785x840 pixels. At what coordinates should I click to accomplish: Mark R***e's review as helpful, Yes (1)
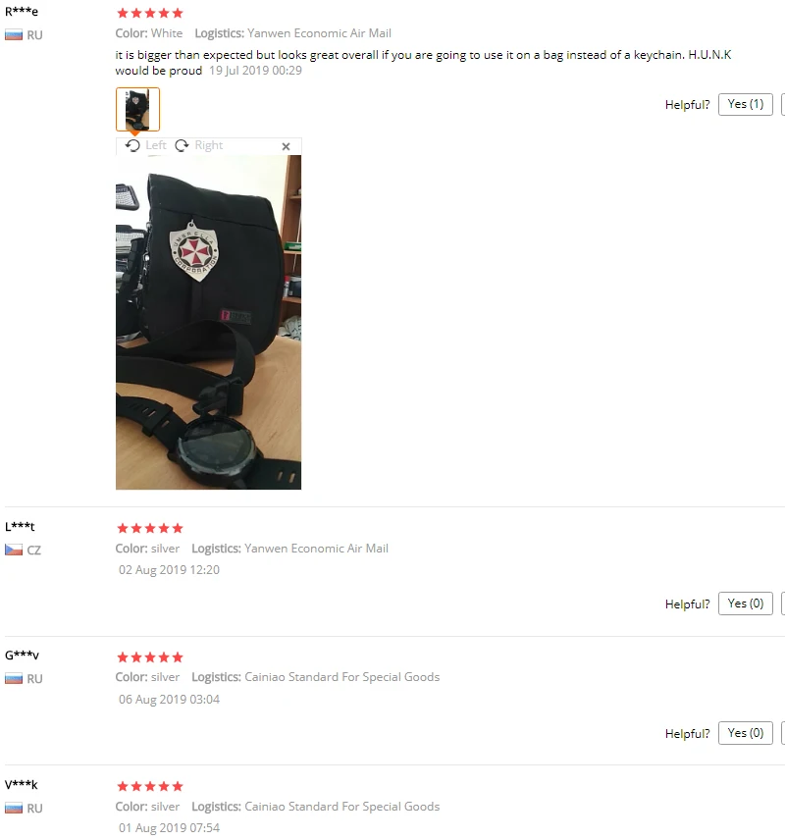click(x=746, y=104)
